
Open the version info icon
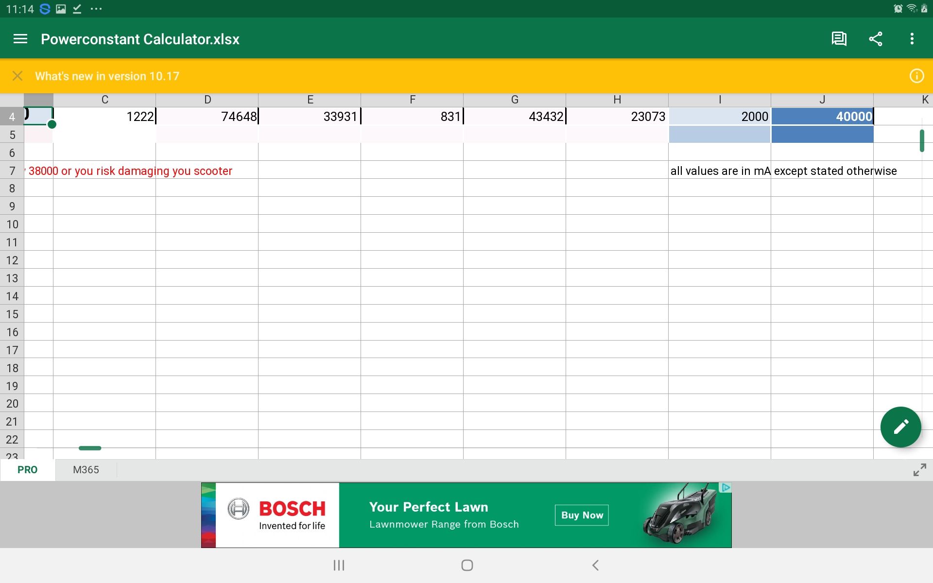point(916,76)
